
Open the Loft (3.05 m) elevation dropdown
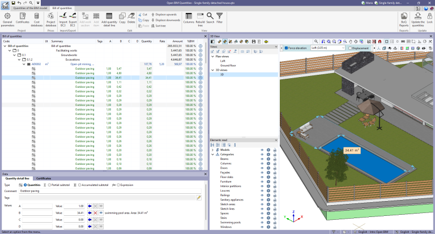pos(327,48)
